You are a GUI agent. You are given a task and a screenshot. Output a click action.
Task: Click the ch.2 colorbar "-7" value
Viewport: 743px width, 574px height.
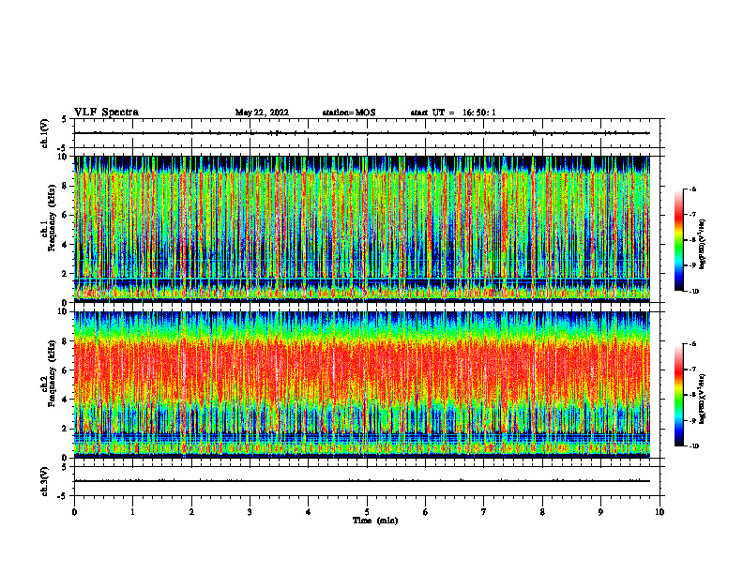[x=693, y=370]
